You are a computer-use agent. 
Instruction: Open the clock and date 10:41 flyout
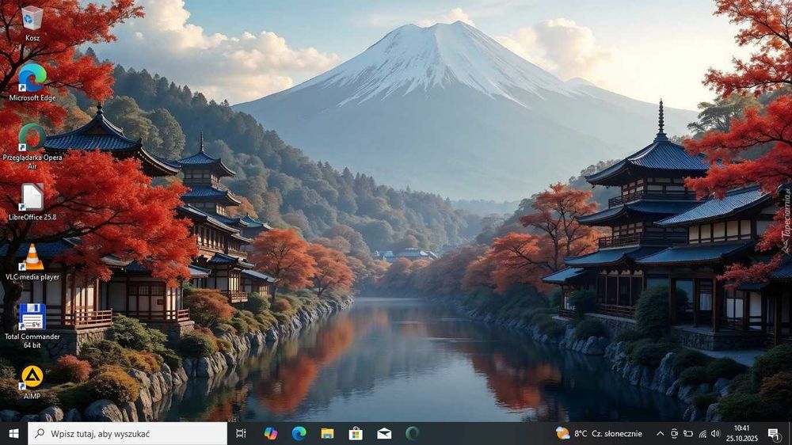[742, 433]
